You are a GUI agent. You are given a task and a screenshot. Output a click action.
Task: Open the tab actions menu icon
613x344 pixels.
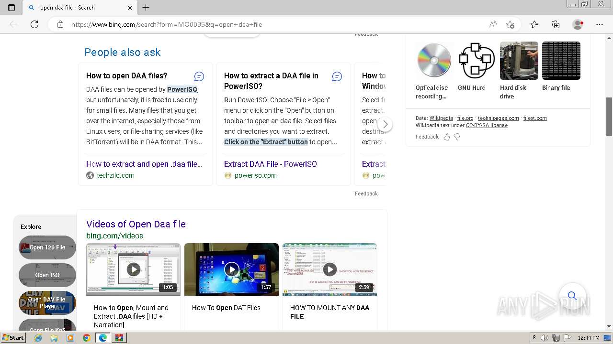click(x=11, y=8)
